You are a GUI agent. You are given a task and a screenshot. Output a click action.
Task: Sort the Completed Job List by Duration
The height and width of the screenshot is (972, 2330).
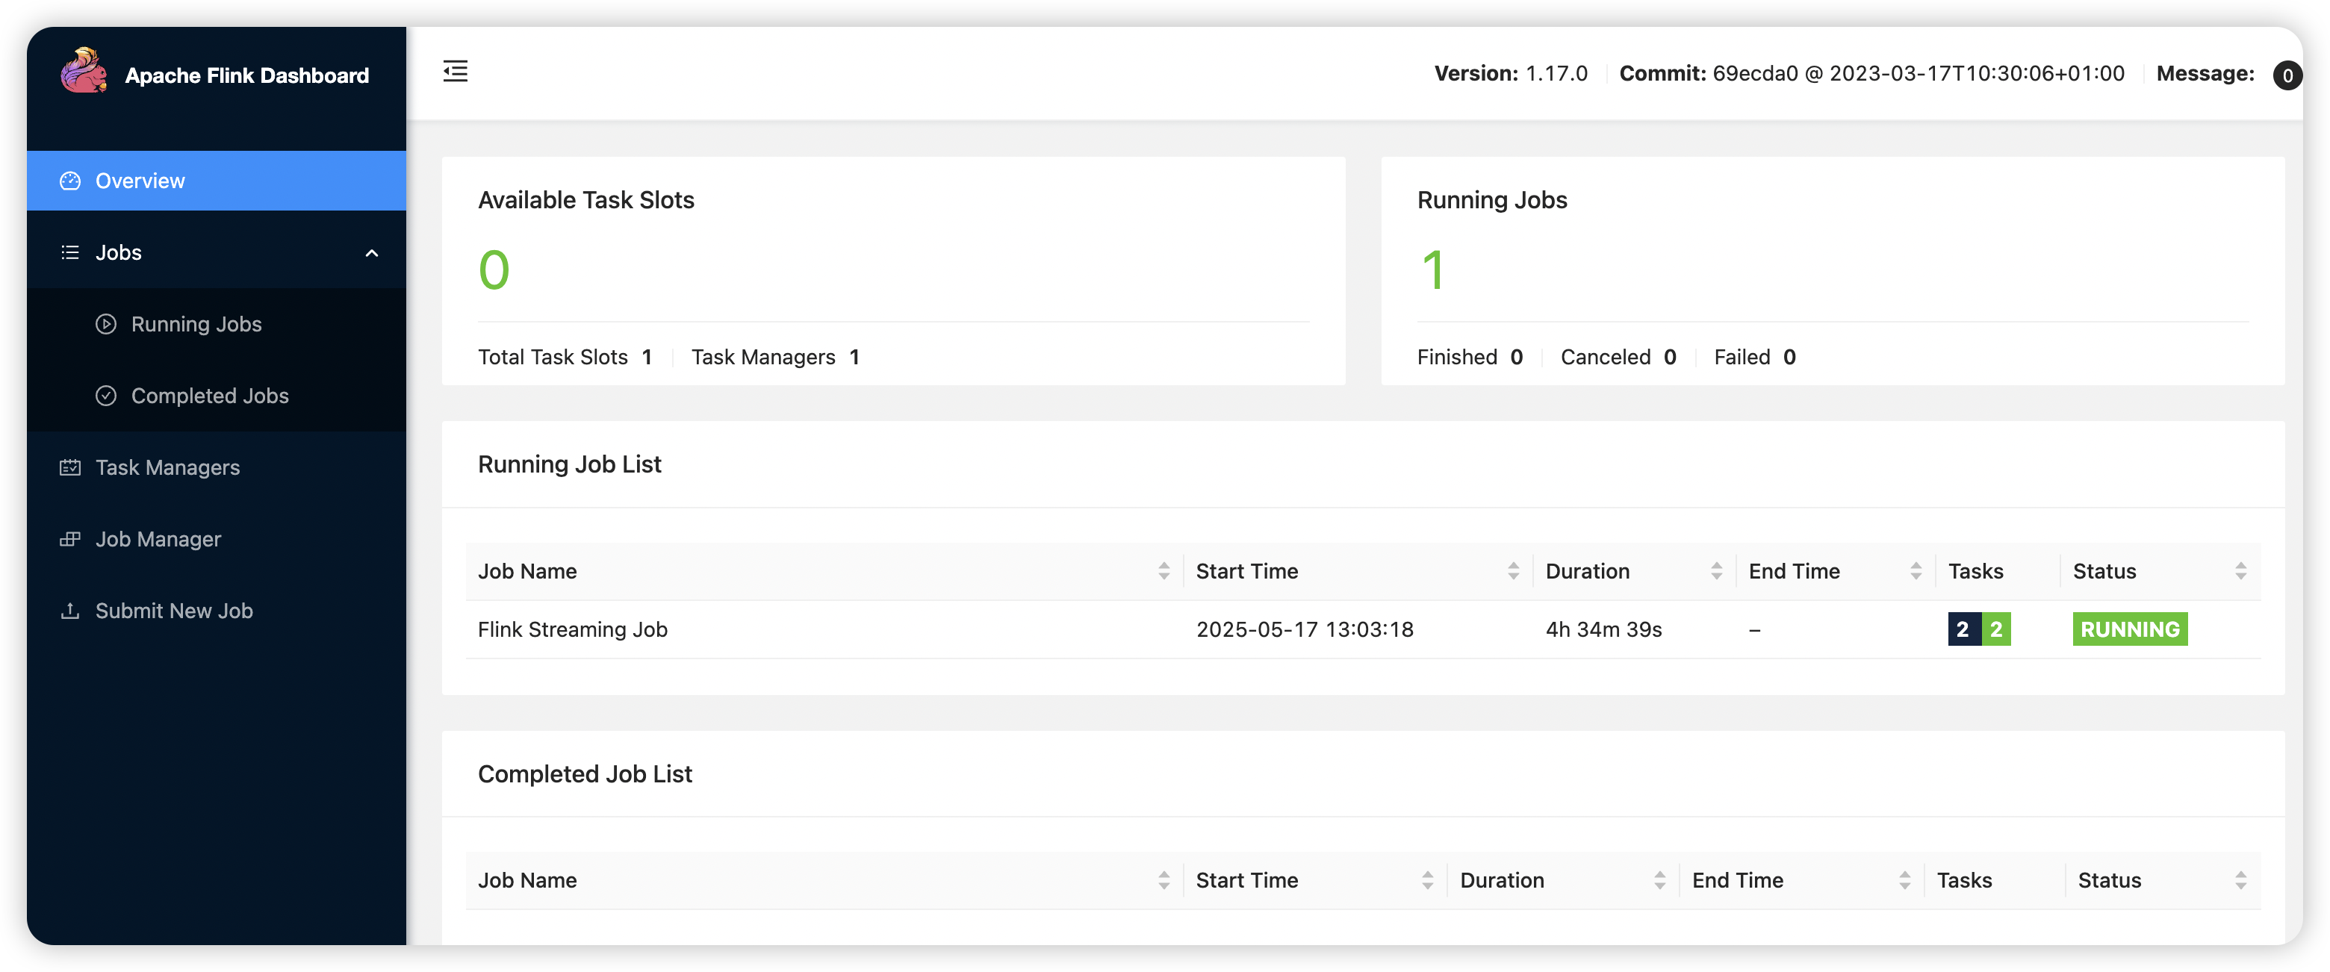1659,879
